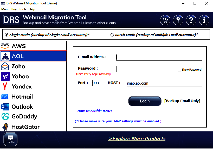Viewport: 213px width, 149px height.
Task: Open the Menu menu
Action: (5, 9)
